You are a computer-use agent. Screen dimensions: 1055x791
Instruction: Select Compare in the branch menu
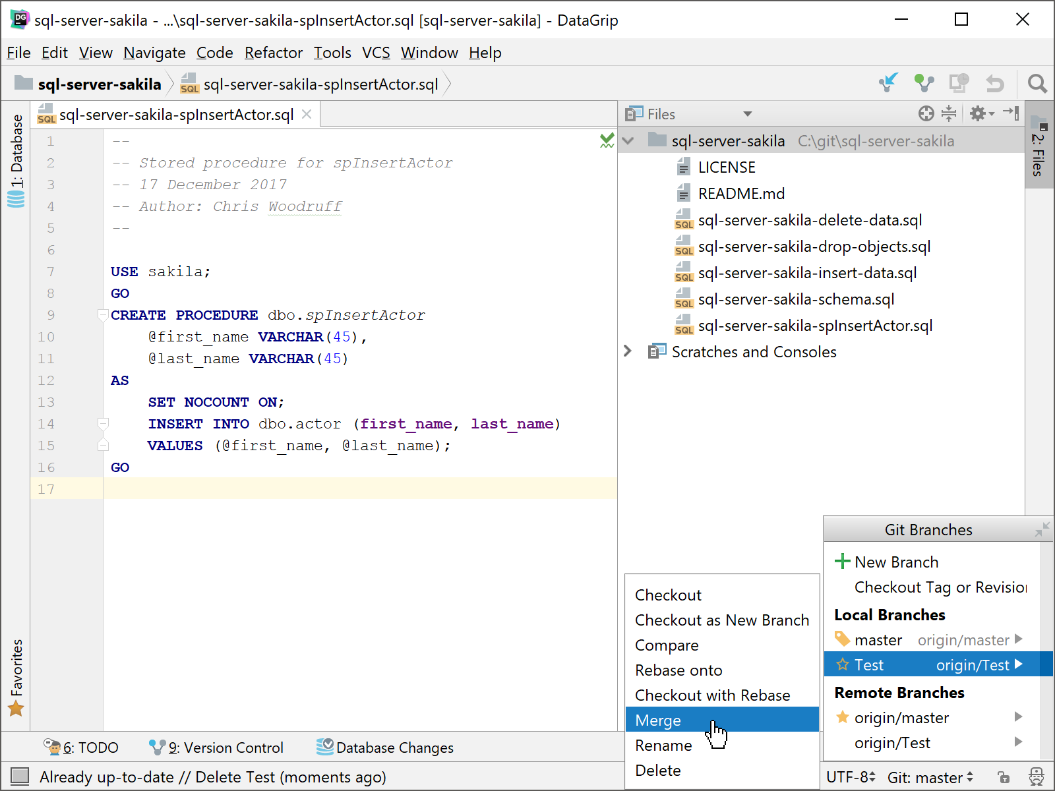tap(722, 645)
